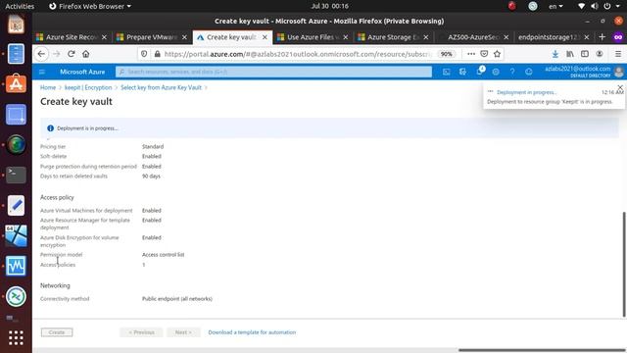The image size is (627, 353).
Task: Click the keepit | Encryption breadcrumb
Action: 88,87
